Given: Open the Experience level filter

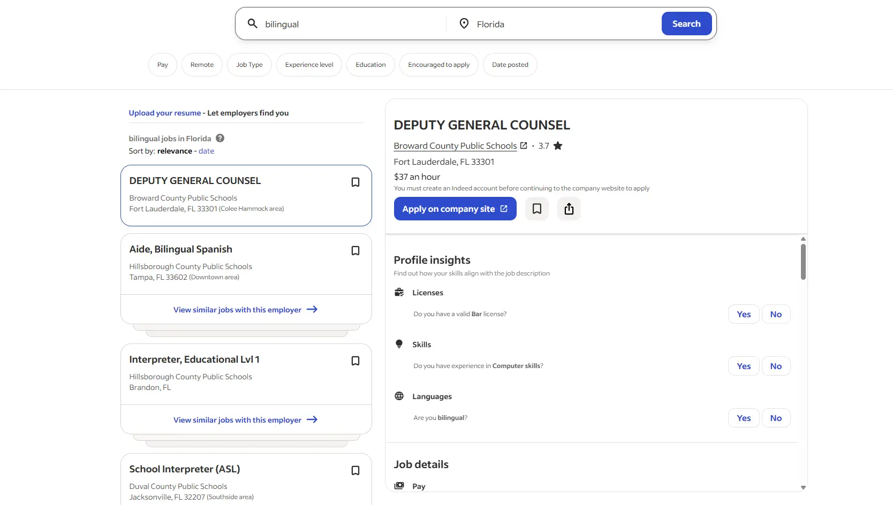Looking at the screenshot, I should tap(309, 65).
